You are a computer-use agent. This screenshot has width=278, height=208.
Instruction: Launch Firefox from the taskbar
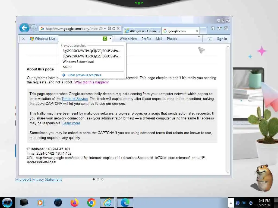click(75, 203)
